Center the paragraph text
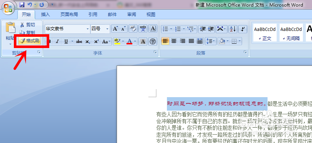The width and height of the screenshot is (312, 143). [x=174, y=41]
